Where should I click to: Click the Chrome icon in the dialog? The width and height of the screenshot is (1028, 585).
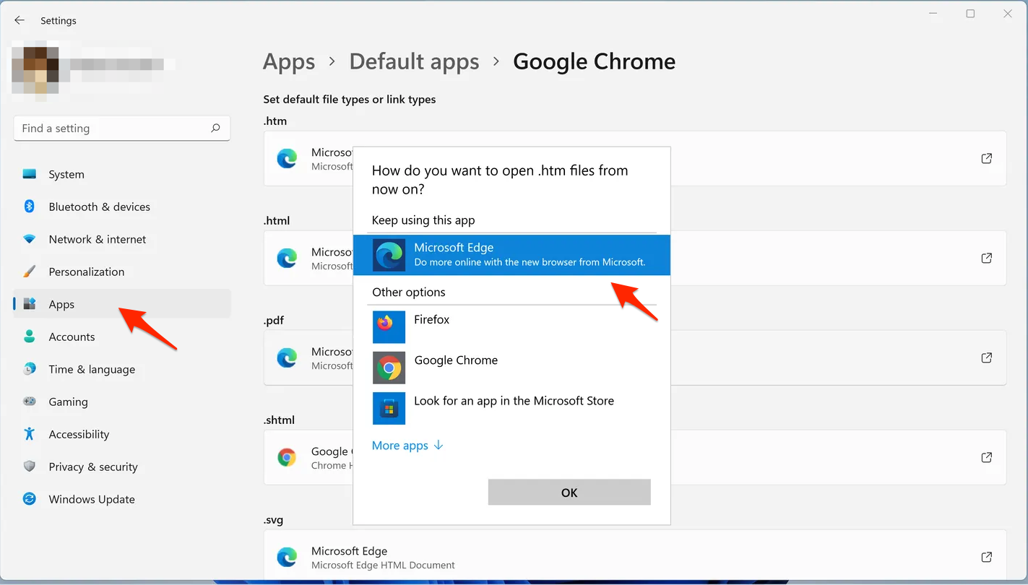coord(389,368)
